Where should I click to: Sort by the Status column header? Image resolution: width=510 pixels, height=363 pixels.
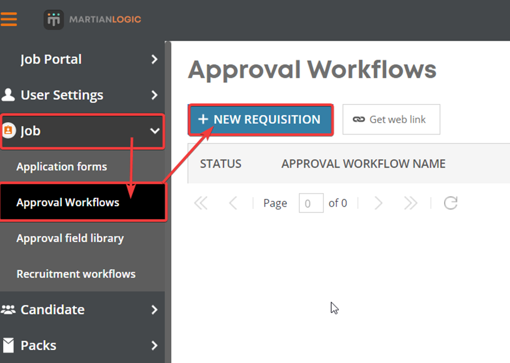click(220, 163)
